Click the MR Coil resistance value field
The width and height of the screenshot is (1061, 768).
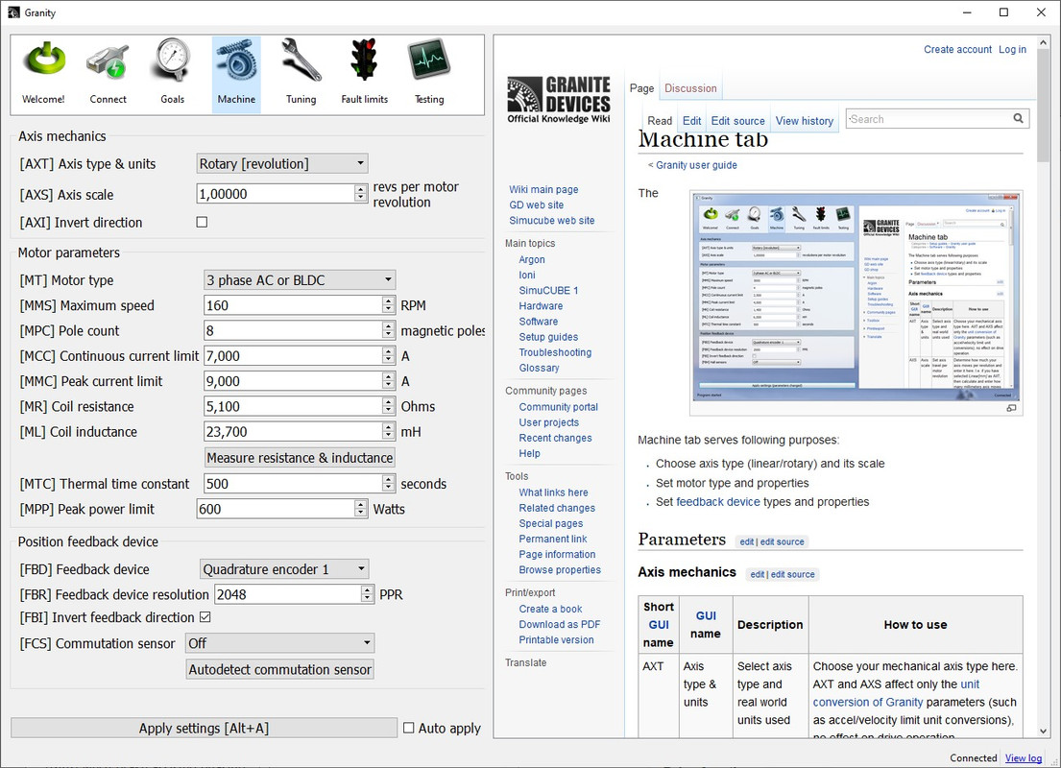pos(293,406)
